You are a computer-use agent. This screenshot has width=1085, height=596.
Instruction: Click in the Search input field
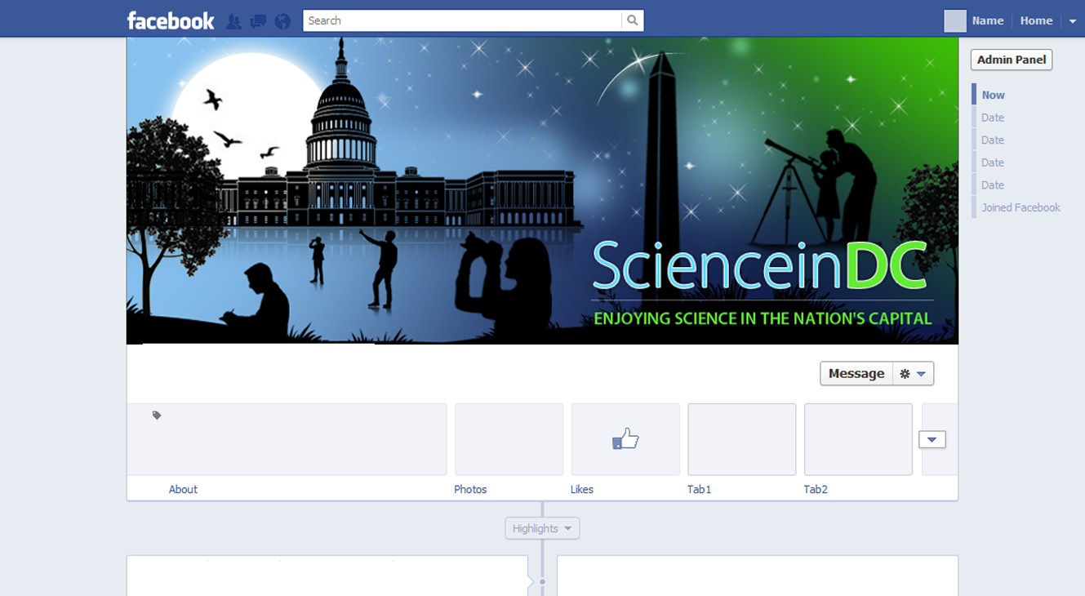click(461, 20)
